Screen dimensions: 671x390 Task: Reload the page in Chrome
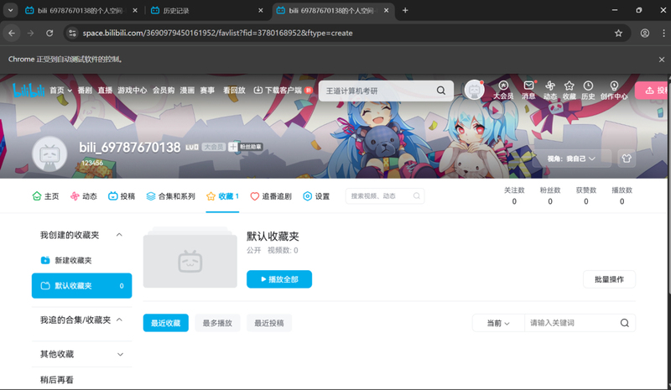click(49, 33)
